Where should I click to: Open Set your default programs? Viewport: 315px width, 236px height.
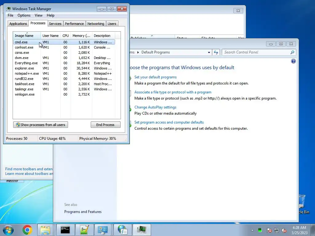(x=155, y=77)
